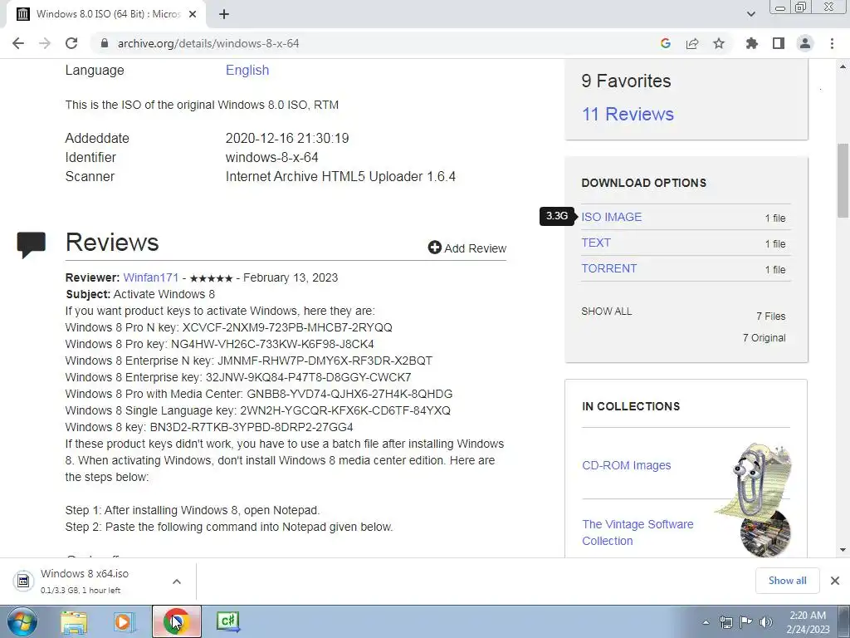
Task: Open the TORRENT download option
Action: point(608,268)
